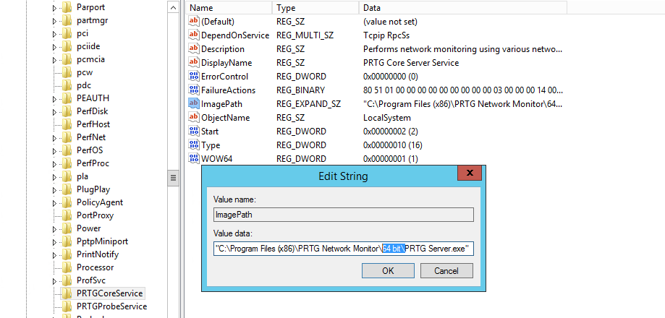
Task: Click the tree pane scrollbar thumb
Action: pos(173,178)
